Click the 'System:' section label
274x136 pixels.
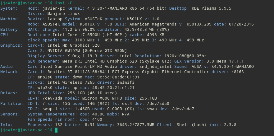click(x=9, y=8)
